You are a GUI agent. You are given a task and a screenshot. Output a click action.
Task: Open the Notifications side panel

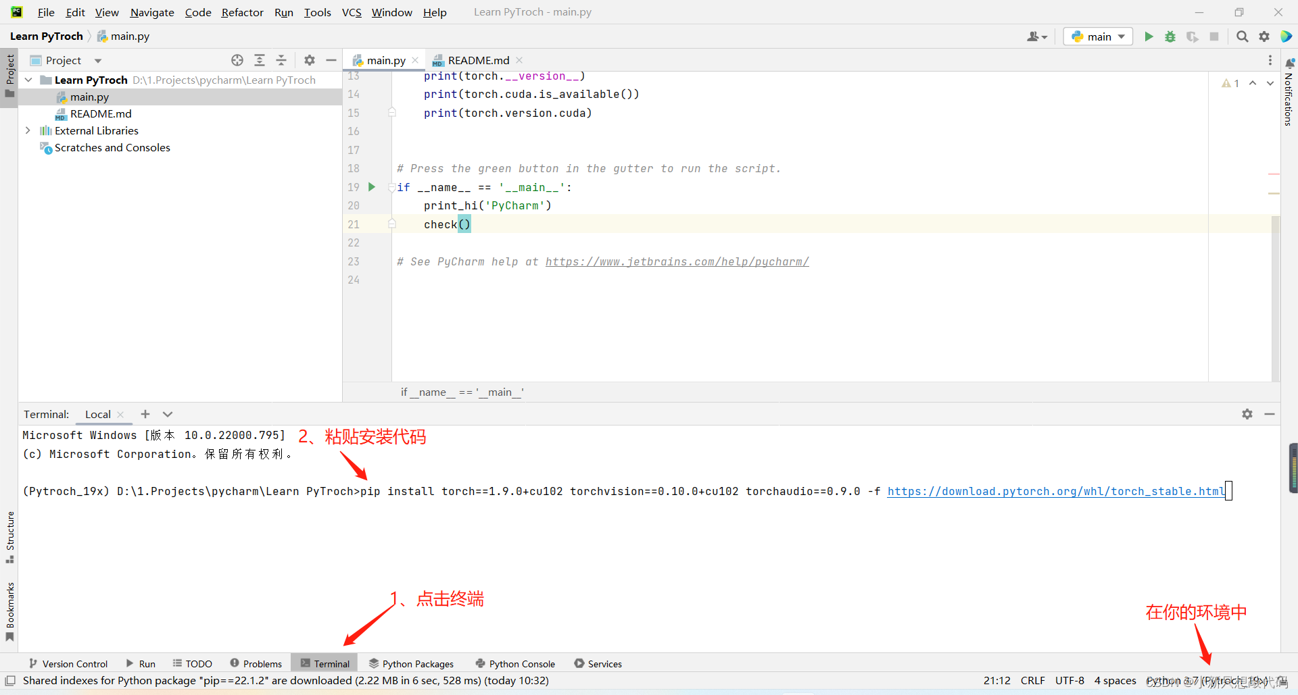(x=1289, y=91)
